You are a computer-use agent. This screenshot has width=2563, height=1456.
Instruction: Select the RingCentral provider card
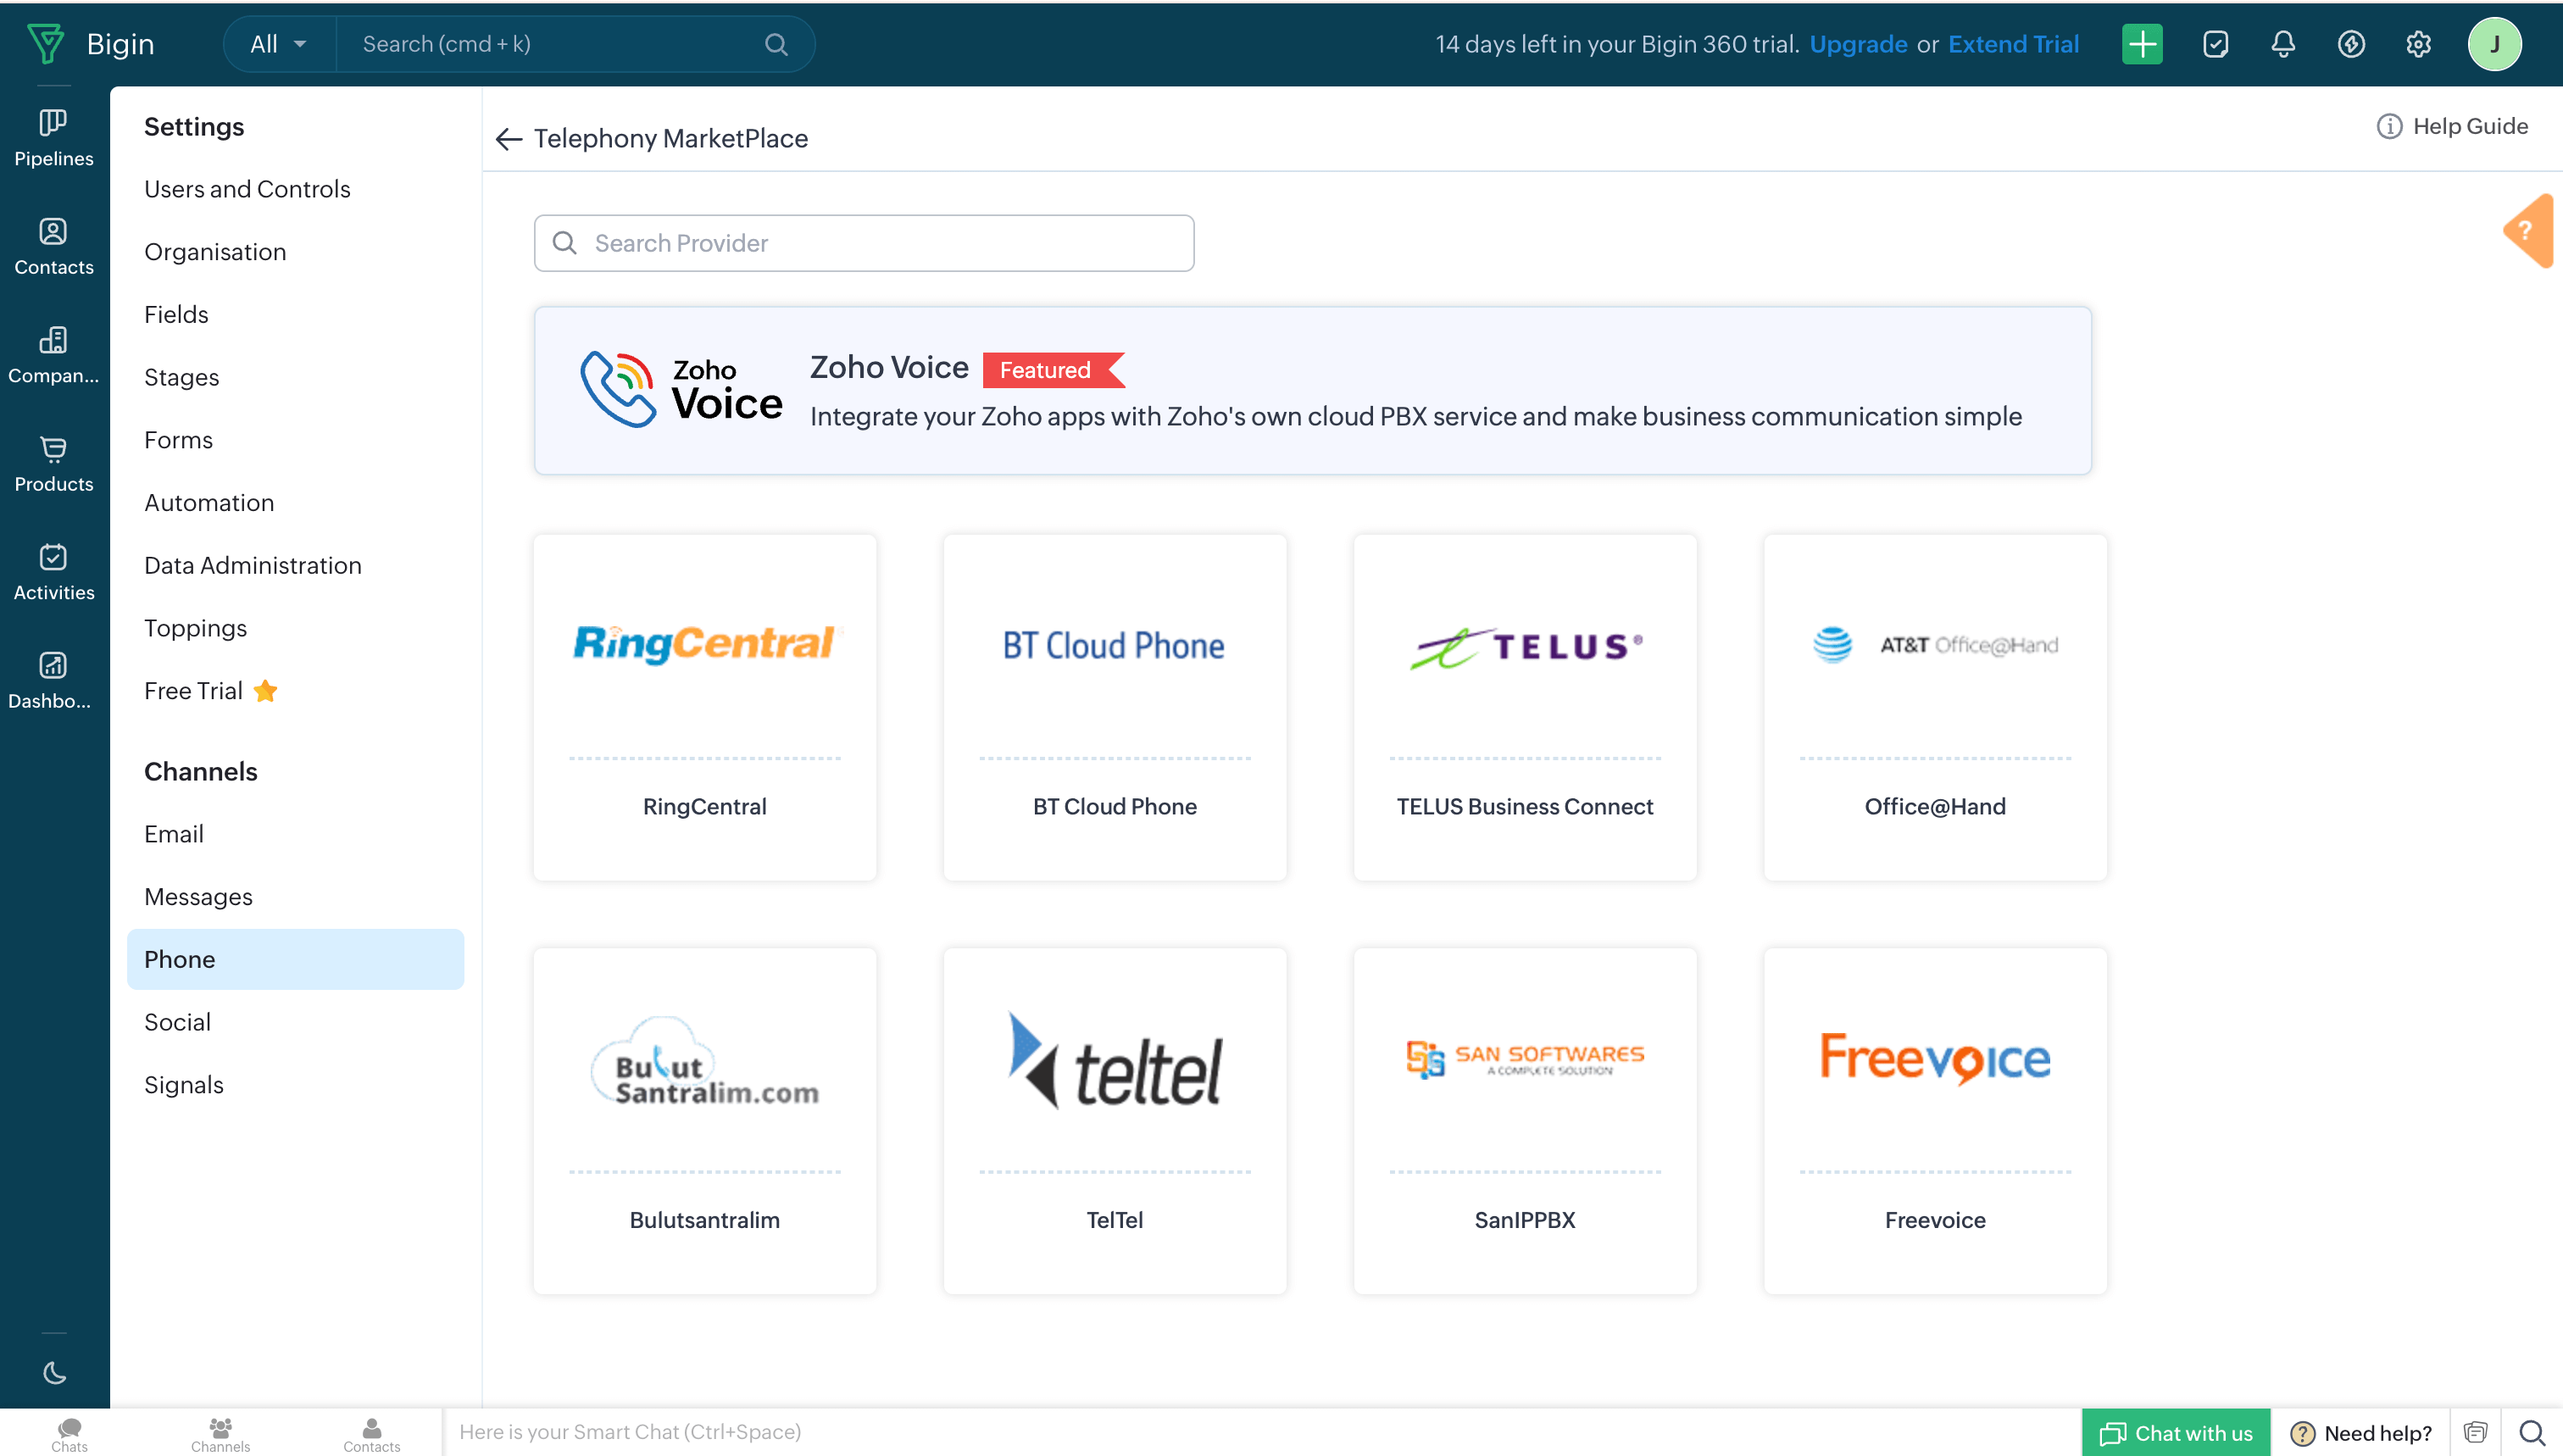pyautogui.click(x=704, y=706)
